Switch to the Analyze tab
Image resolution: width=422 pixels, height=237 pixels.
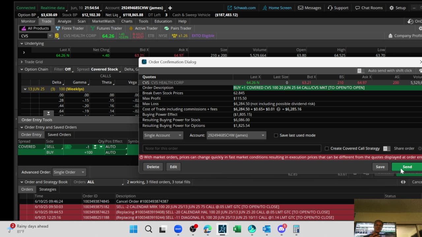(x=65, y=21)
